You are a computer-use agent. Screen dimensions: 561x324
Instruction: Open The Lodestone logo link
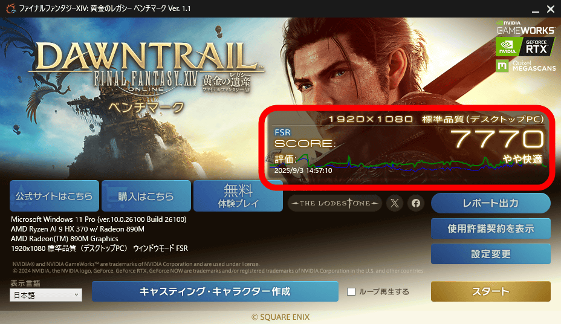click(x=335, y=203)
